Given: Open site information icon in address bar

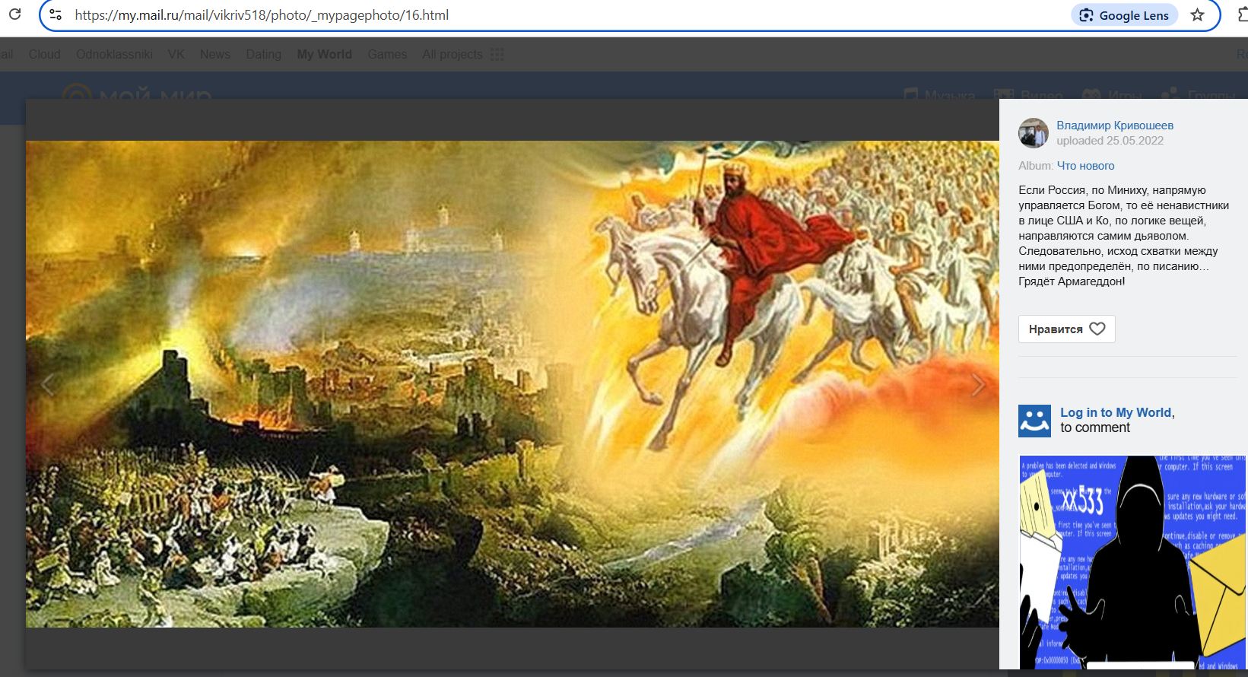Looking at the screenshot, I should (56, 14).
